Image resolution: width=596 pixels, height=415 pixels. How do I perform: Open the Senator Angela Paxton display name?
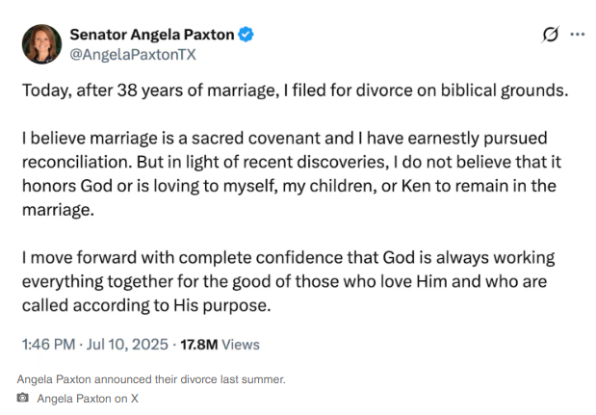point(151,35)
